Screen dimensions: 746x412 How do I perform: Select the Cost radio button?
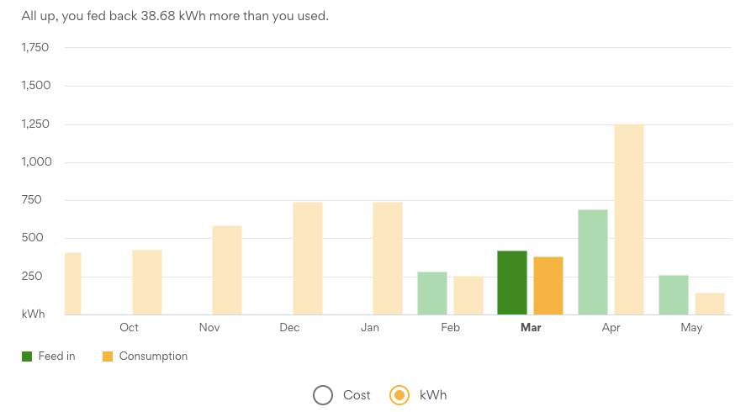[323, 395]
